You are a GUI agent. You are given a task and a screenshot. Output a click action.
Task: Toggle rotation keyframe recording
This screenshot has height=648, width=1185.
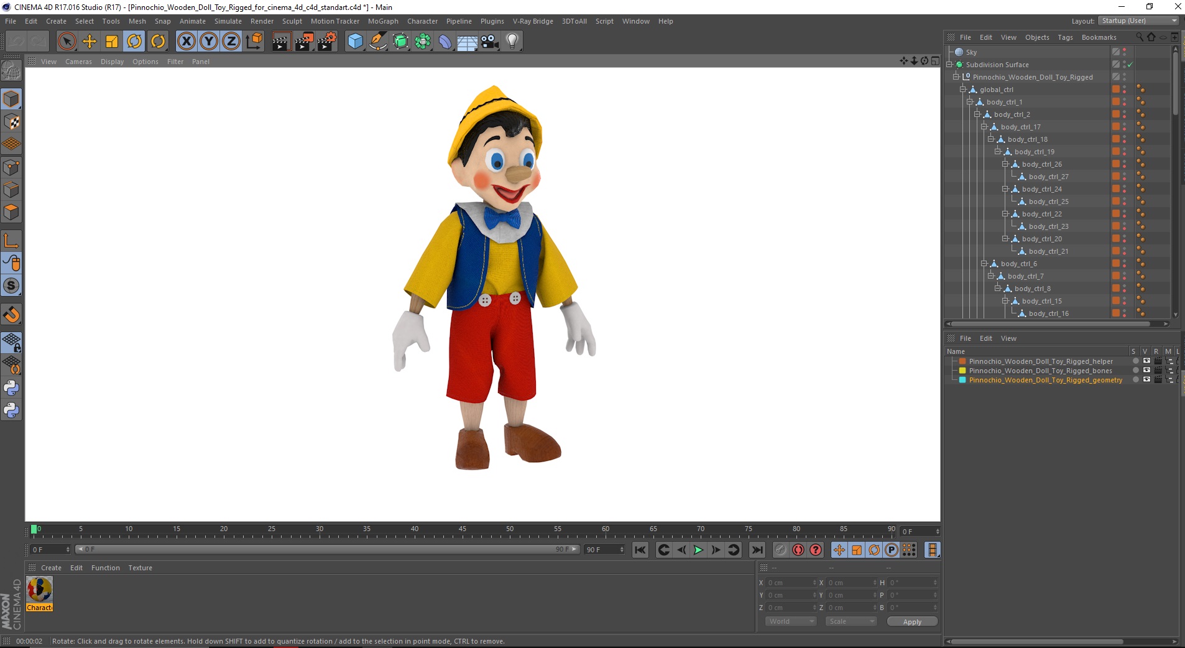tap(874, 550)
